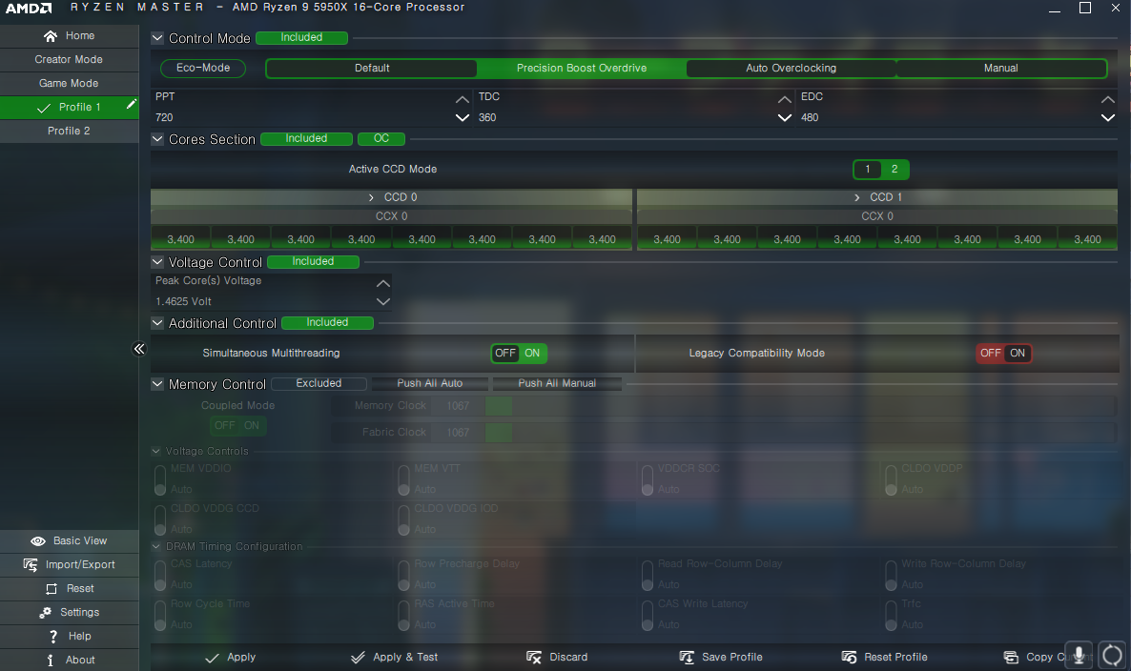Screen dimensions: 1131x671
Task: Collapse the Voltage Controls subsection
Action: pyautogui.click(x=155, y=451)
